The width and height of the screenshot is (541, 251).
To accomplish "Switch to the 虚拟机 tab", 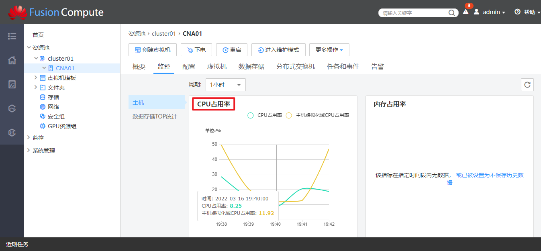I will (x=217, y=67).
